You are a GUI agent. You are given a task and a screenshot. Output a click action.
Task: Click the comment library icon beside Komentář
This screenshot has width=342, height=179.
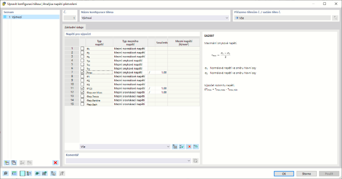[x=195, y=161]
